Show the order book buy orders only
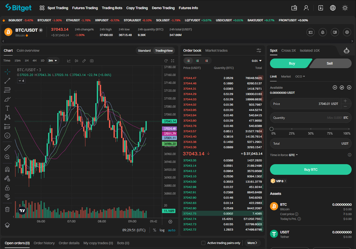This screenshot has height=249, width=356. tap(197, 60)
